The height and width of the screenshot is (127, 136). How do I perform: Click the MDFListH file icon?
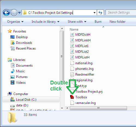(x=72, y=57)
